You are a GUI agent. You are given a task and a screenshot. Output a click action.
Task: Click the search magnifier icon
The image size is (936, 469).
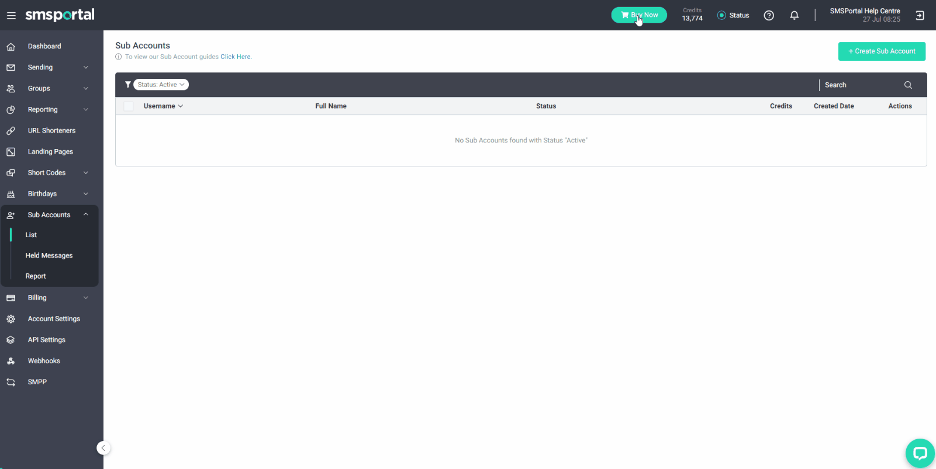[908, 85]
